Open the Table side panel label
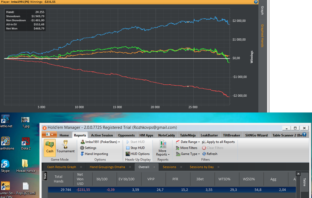 point(304,182)
